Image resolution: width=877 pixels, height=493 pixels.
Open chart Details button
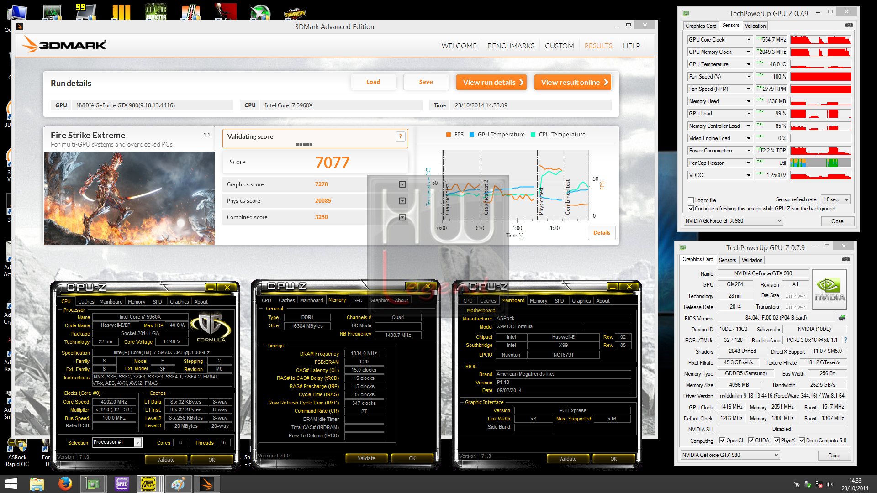(x=602, y=233)
